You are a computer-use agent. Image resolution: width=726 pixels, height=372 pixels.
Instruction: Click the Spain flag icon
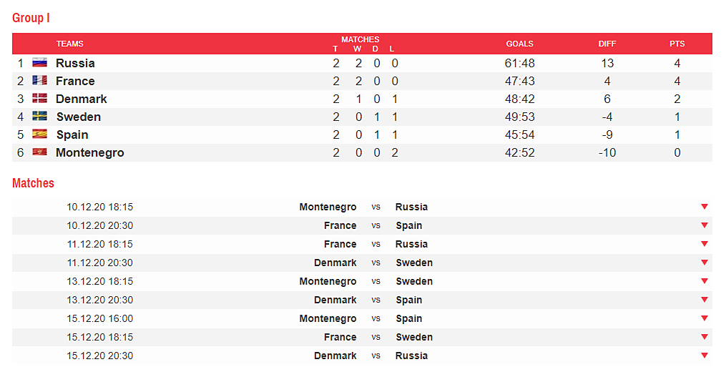point(39,134)
